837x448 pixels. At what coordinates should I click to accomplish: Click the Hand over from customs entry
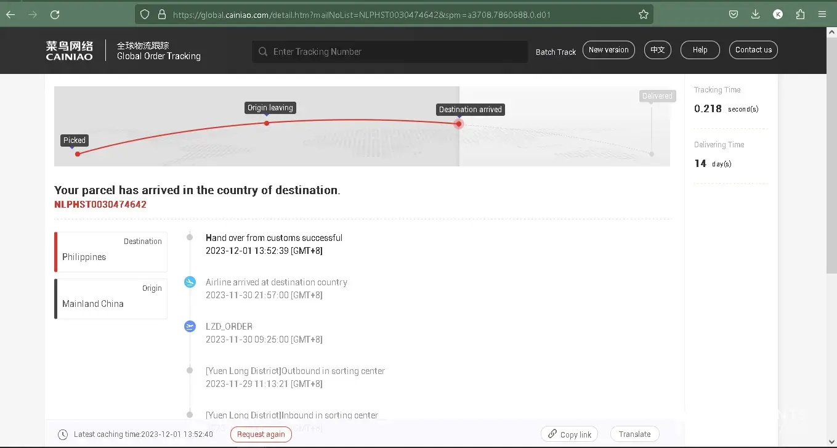pos(274,238)
